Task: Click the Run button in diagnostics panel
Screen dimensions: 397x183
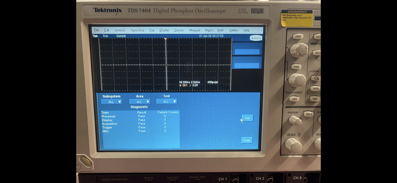Action: pos(247,118)
